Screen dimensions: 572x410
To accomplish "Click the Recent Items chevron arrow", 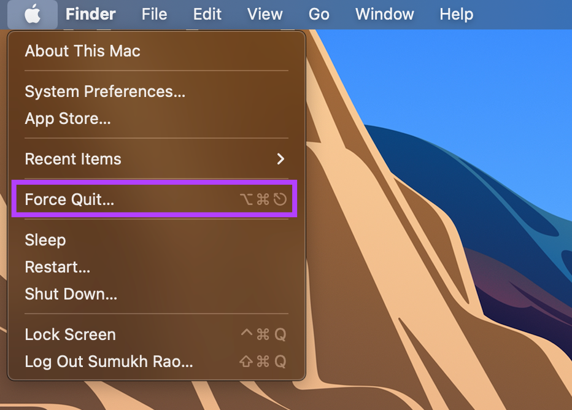I will coord(280,159).
